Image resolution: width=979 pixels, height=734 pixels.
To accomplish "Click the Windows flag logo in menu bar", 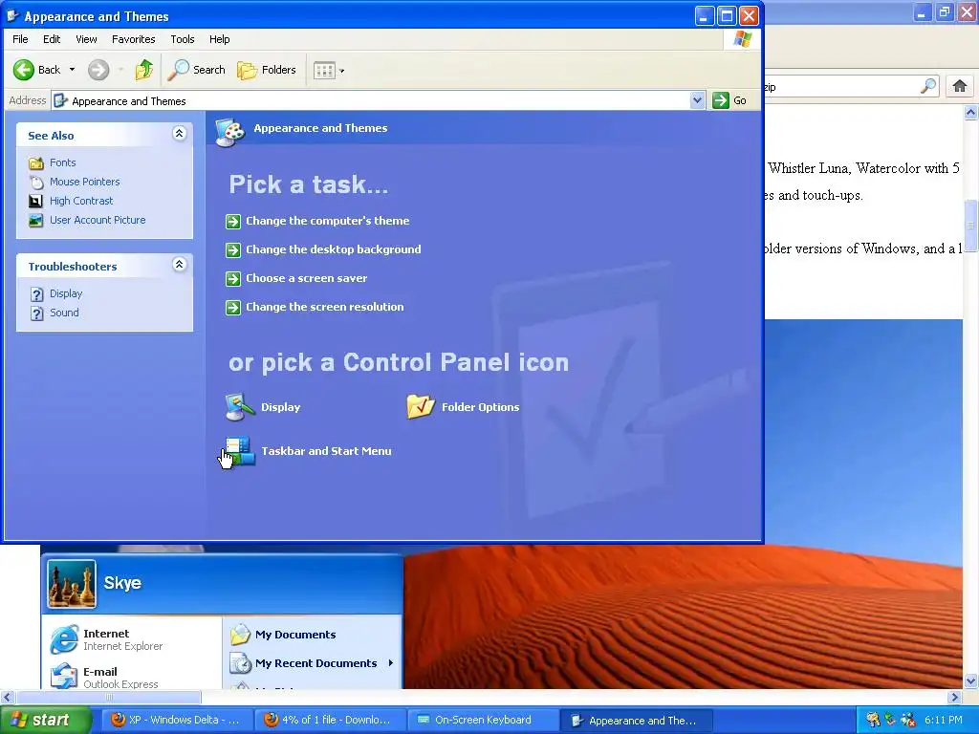I will pos(742,39).
